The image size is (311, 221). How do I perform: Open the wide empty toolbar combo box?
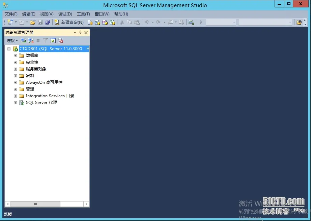265,22
